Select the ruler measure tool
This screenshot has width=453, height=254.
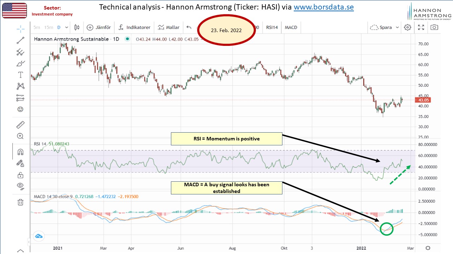click(21, 125)
